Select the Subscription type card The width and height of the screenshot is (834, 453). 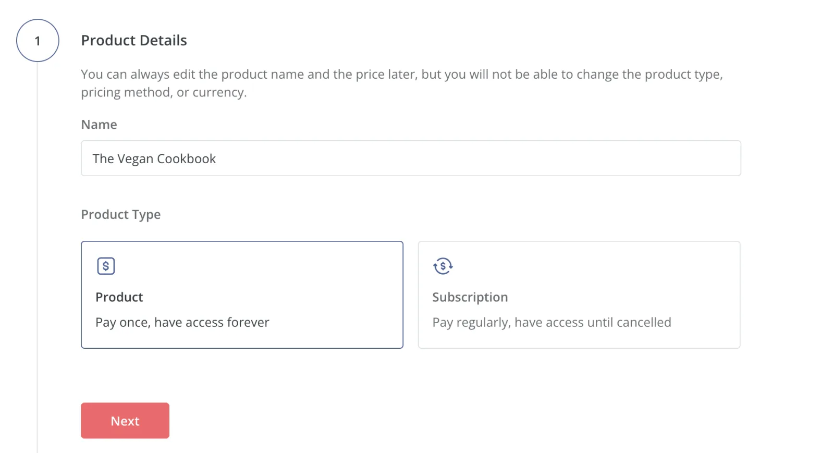(x=579, y=295)
